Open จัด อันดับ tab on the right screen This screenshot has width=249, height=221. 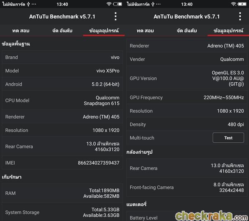pos(187,31)
